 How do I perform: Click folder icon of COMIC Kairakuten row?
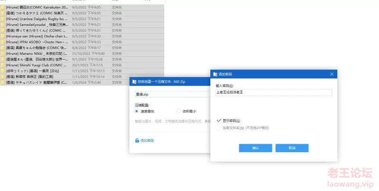(2, 7)
